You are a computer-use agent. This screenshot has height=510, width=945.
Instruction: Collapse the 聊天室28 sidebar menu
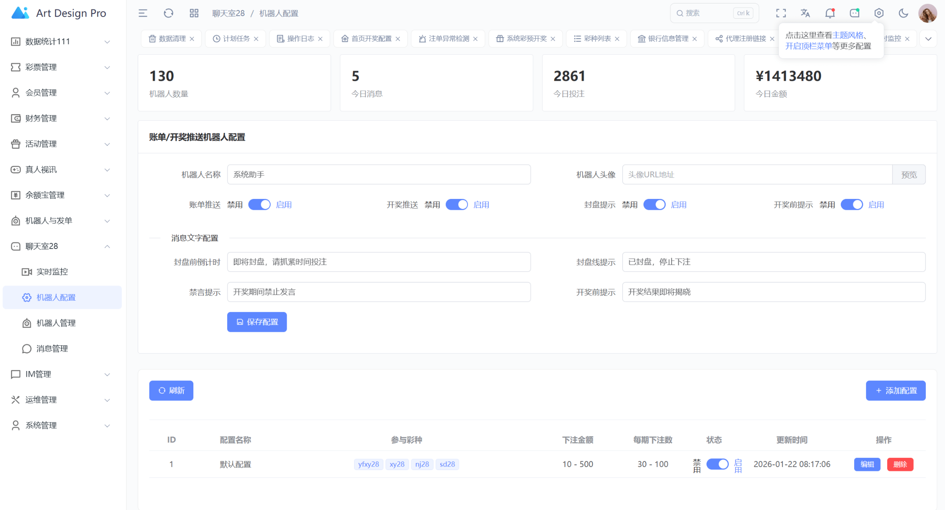pos(61,246)
